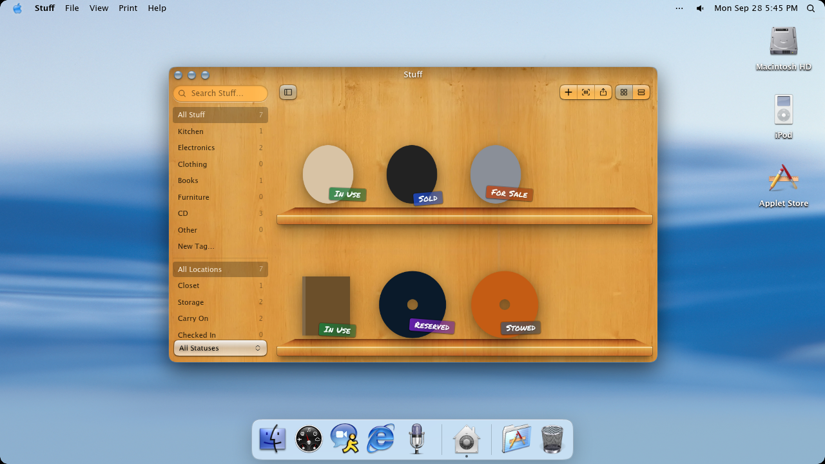Select the dark disc marked Reserved
Viewport: 825px width, 464px height.
pos(412,304)
